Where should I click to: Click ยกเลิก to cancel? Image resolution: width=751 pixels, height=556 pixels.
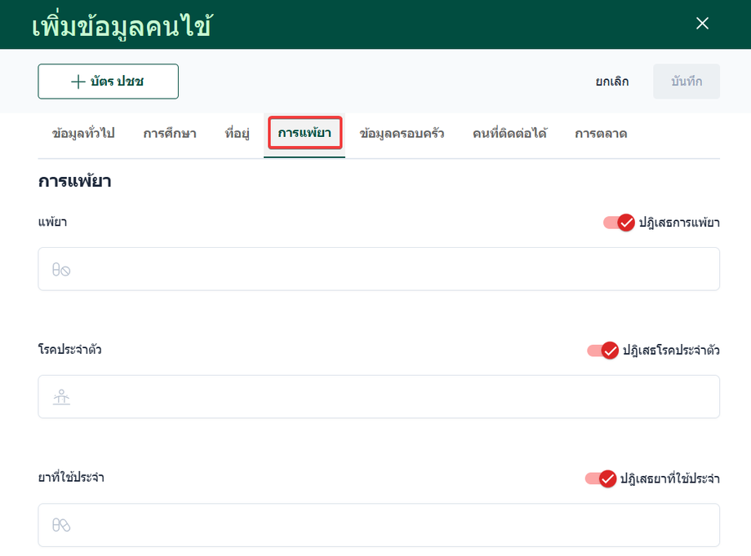point(612,82)
